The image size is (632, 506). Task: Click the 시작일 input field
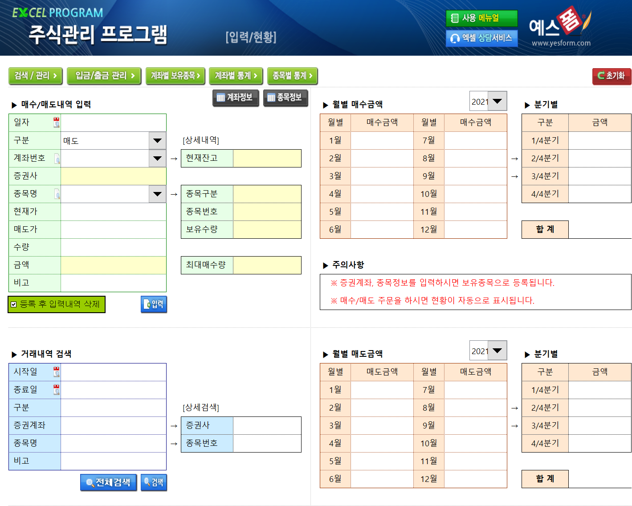tap(113, 372)
